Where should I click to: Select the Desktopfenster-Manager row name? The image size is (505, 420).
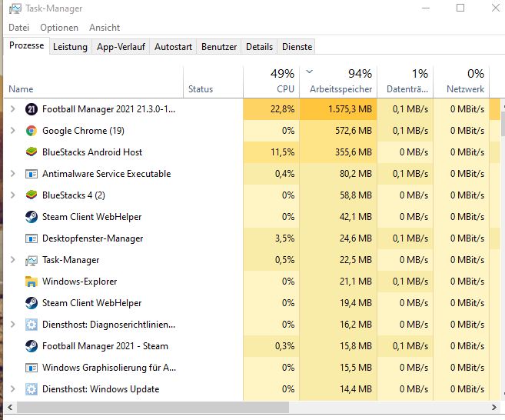pyautogui.click(x=92, y=238)
